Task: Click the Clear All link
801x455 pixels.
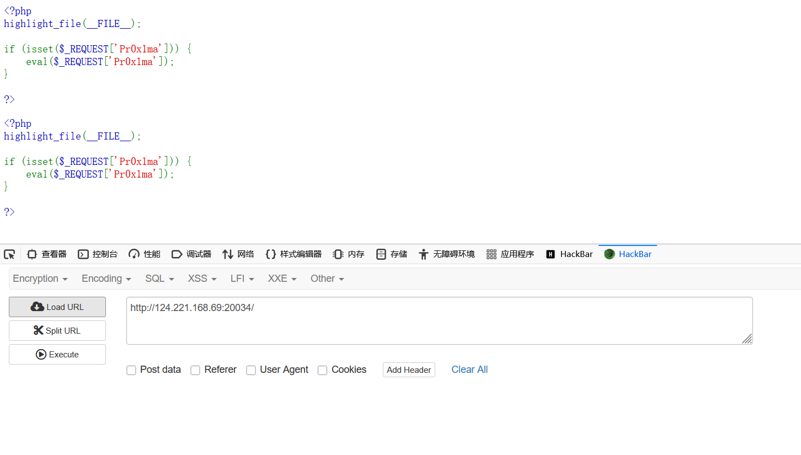Action: [x=469, y=370]
